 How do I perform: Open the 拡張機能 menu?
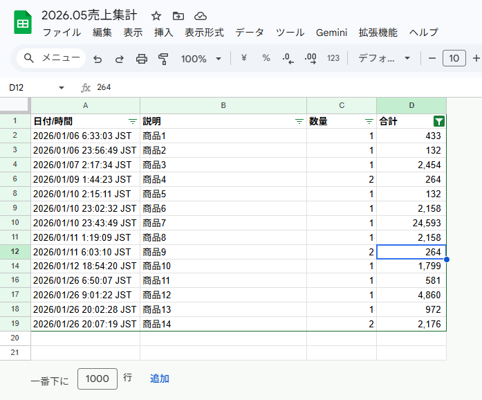tap(378, 33)
